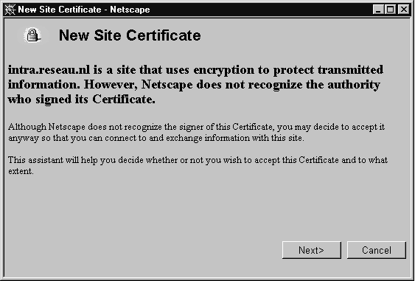Maximize the New Site Certificate dialog window
The image size is (415, 281).
click(x=390, y=10)
